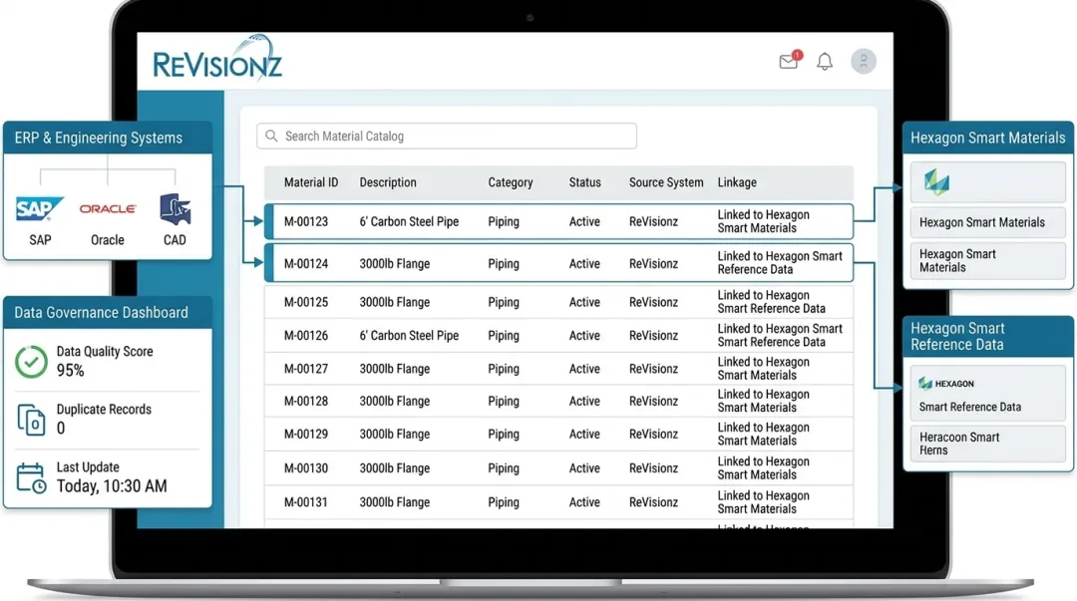
Task: Click the 'SAP' text label
Action: 40,240
